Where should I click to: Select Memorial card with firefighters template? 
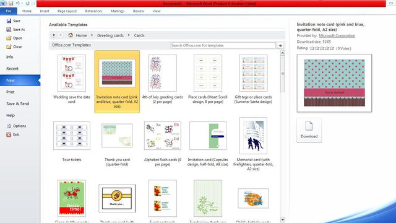253,144
